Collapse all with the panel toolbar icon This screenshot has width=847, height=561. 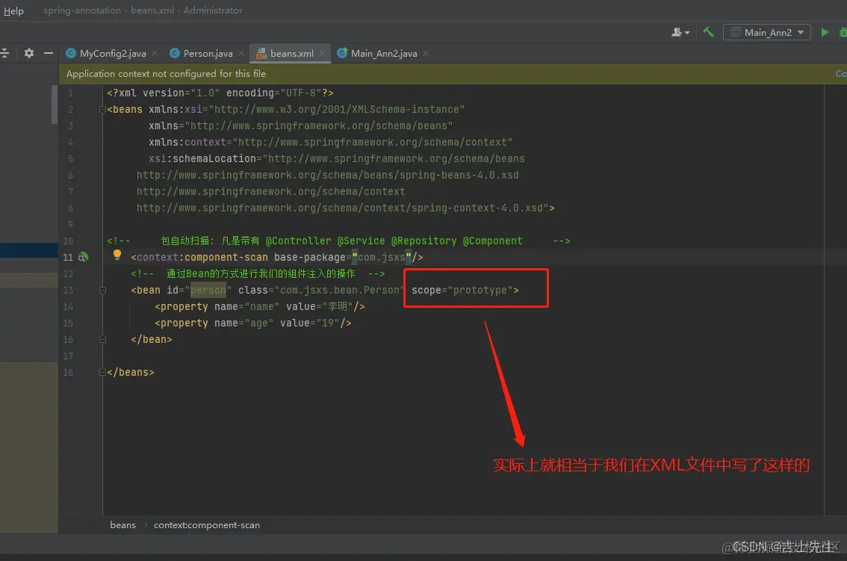click(x=5, y=53)
